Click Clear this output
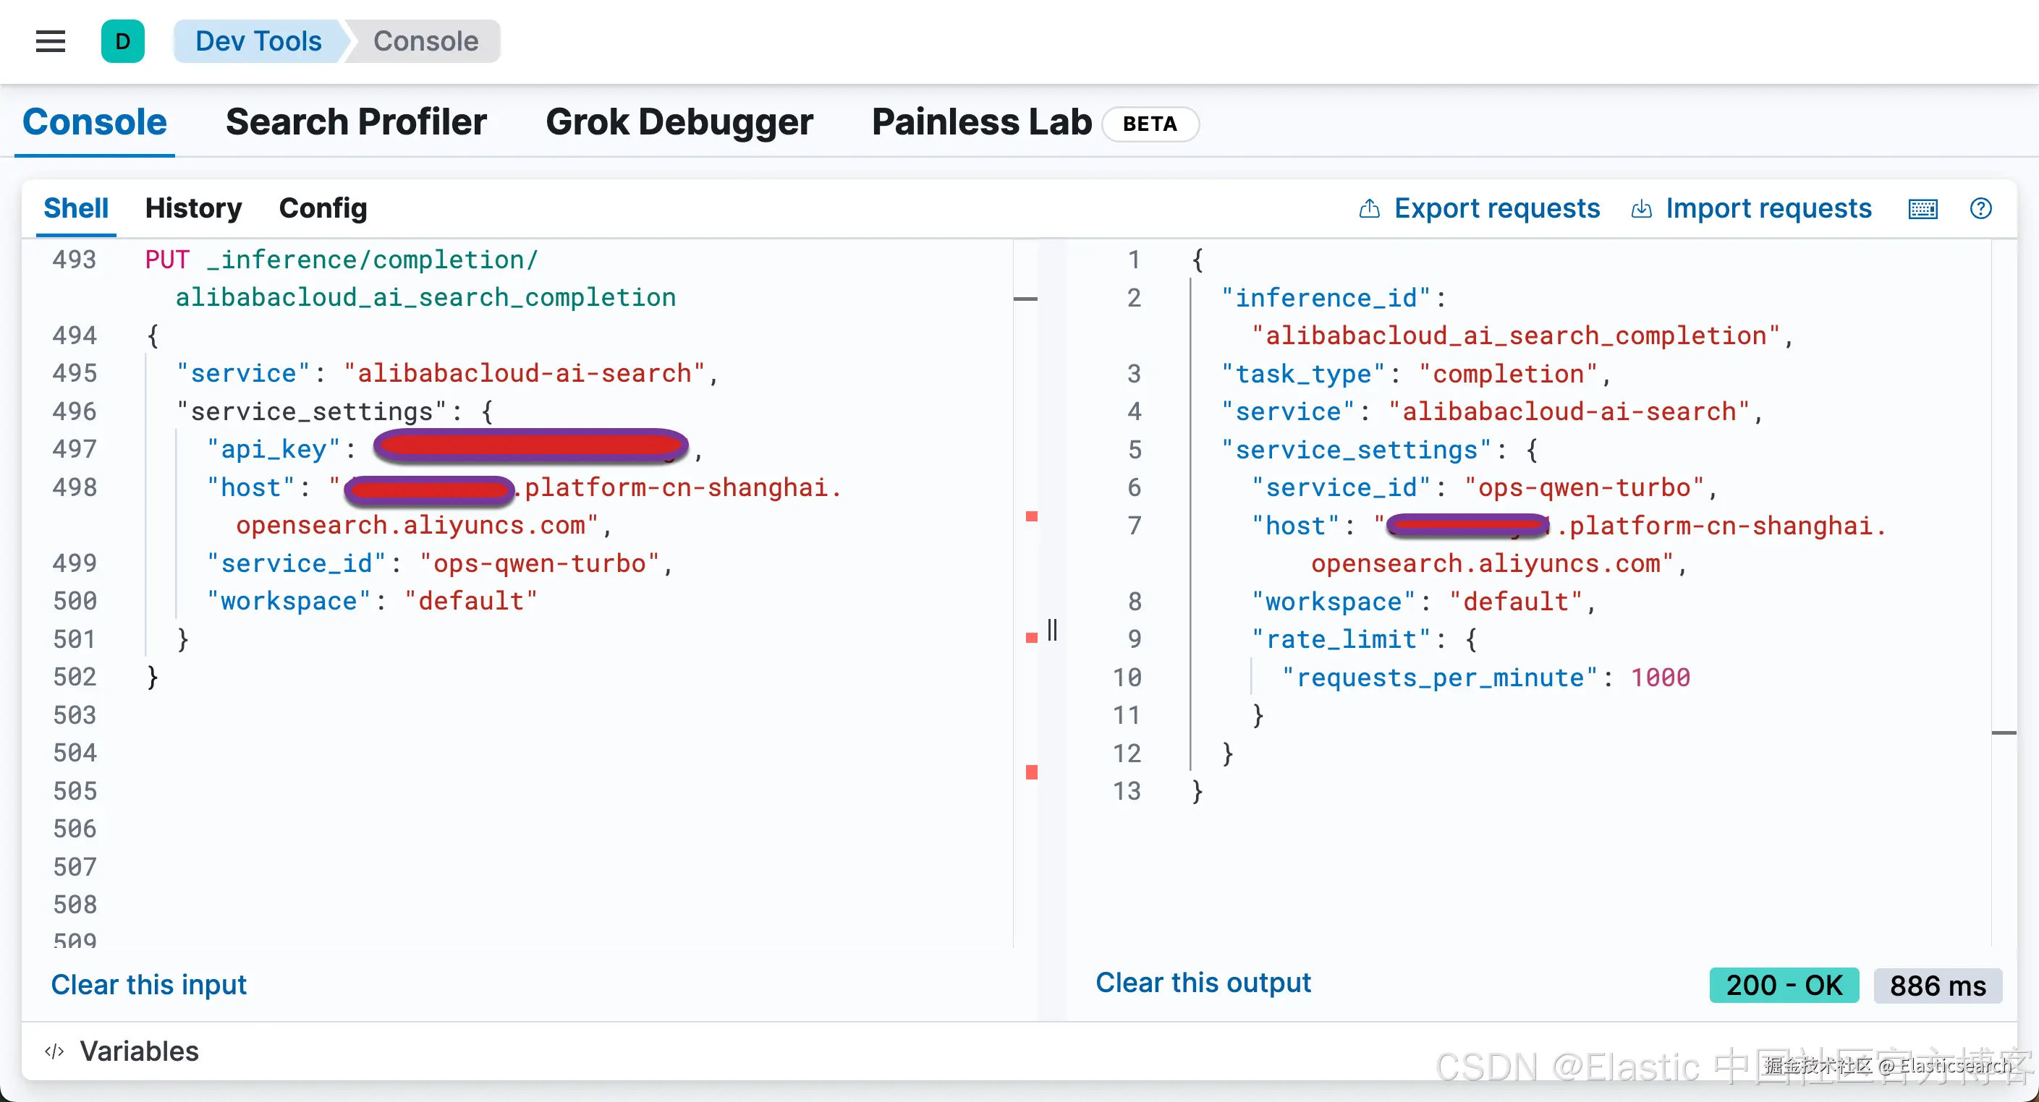This screenshot has height=1102, width=2039. point(1203,983)
